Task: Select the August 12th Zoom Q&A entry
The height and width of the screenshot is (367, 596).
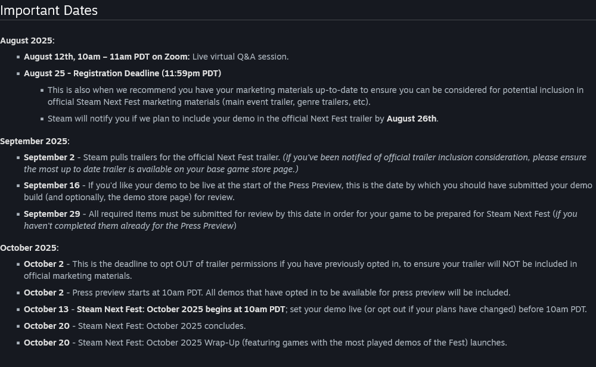Action: (107, 57)
